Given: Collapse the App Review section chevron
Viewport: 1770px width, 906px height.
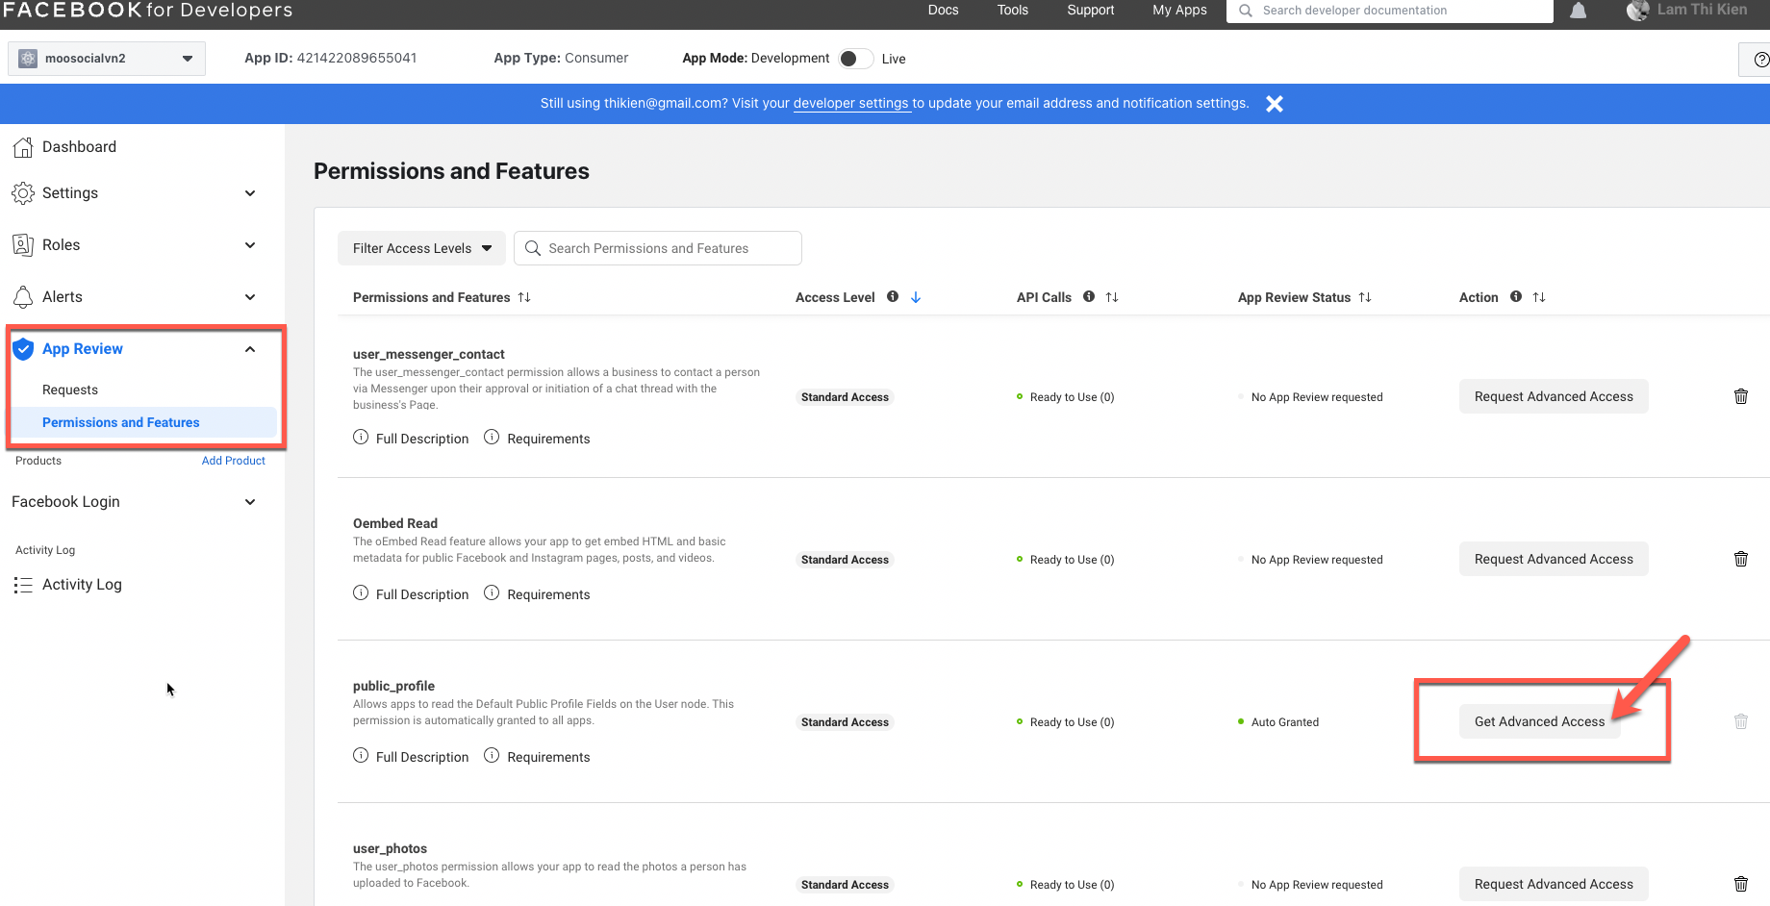Looking at the screenshot, I should 250,349.
